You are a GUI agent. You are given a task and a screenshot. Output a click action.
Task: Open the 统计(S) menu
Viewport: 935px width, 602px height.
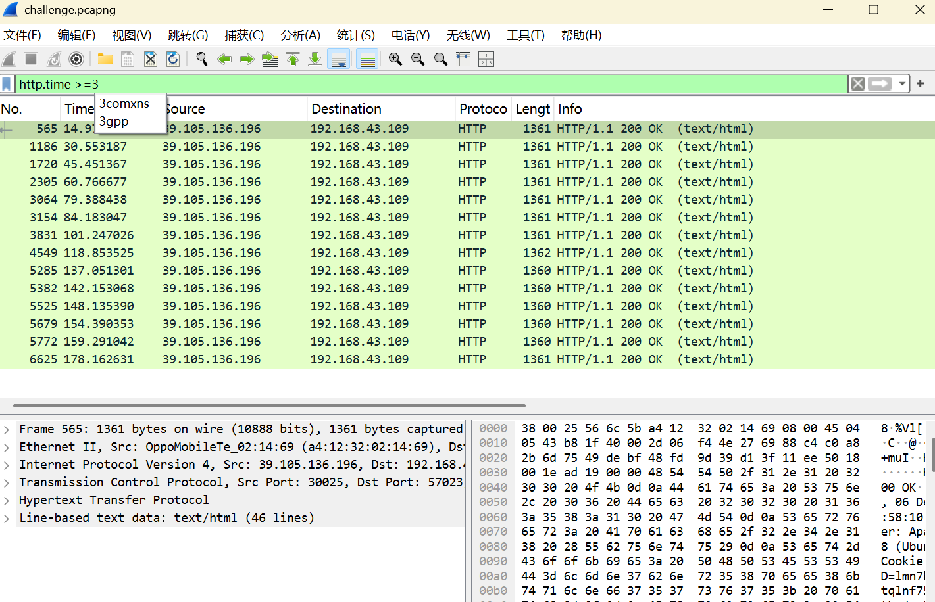pos(355,35)
